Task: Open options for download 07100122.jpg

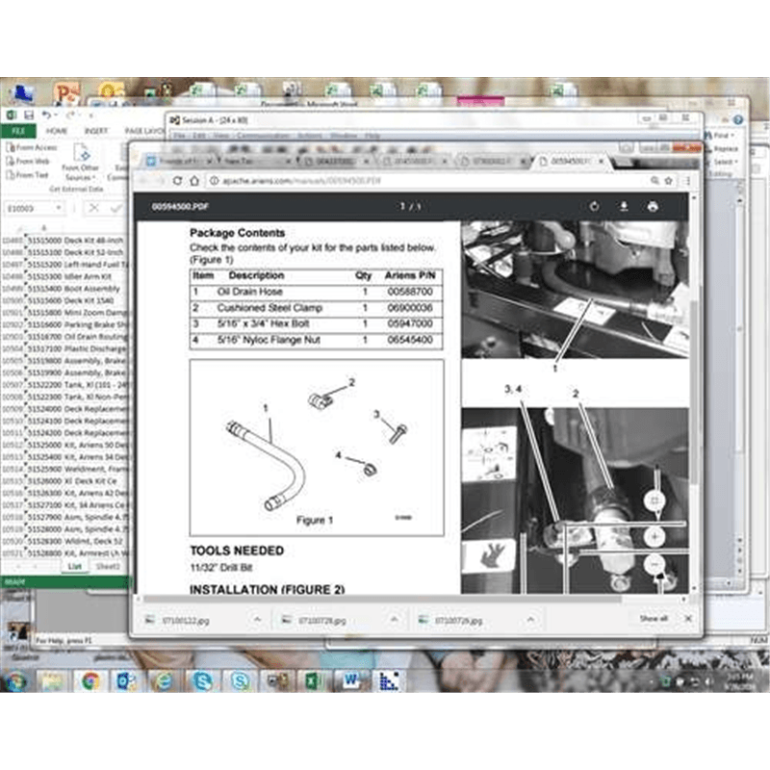Action: [257, 620]
